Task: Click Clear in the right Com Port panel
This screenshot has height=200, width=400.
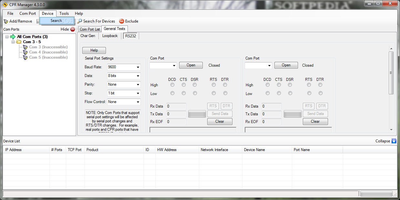Action: click(315, 121)
